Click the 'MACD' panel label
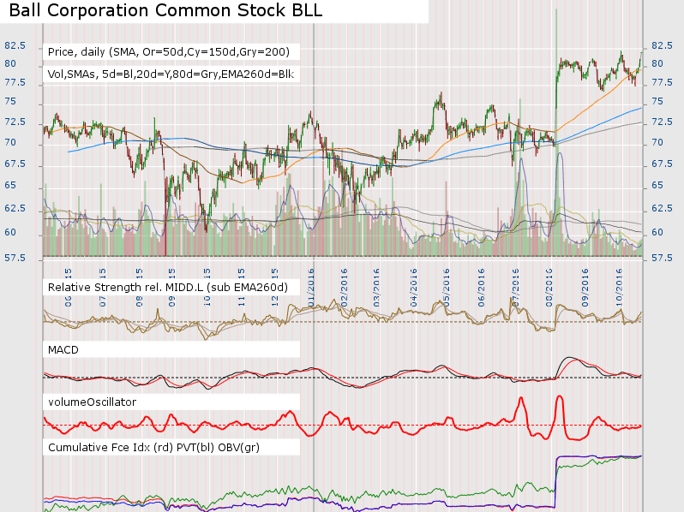Screen dimensions: 684x512 coord(63,350)
